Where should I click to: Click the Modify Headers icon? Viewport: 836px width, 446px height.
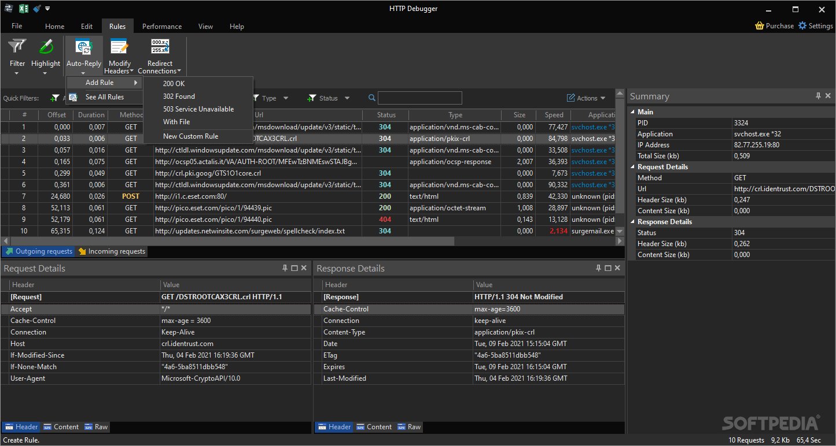coord(120,46)
